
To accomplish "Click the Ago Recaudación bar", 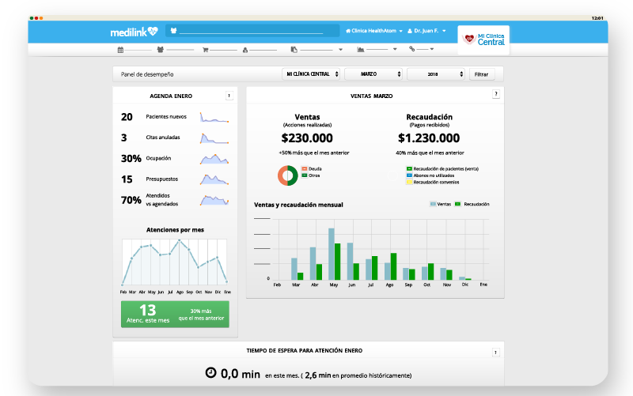I will point(393,266).
